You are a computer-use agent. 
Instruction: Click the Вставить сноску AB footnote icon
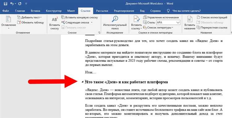pos(54,19)
